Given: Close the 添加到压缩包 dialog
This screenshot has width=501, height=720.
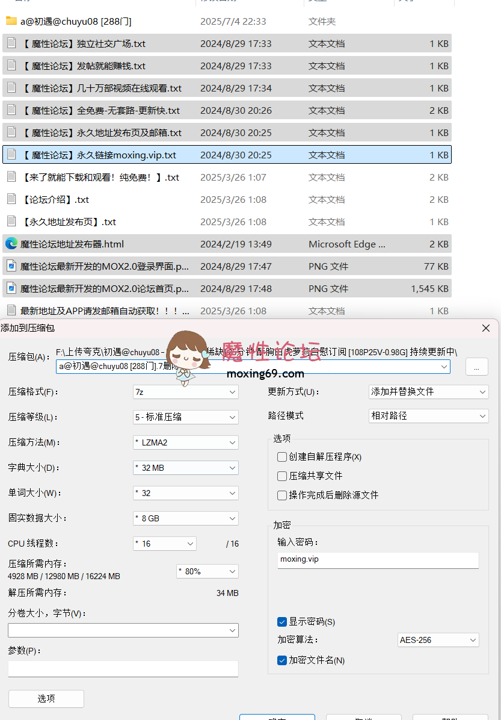Looking at the screenshot, I should pyautogui.click(x=486, y=328).
